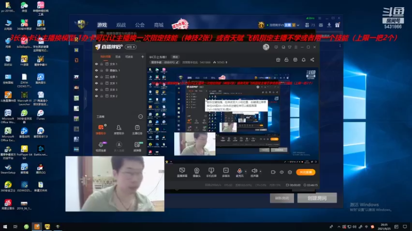Open the Action Center taskbar icon

(405, 227)
